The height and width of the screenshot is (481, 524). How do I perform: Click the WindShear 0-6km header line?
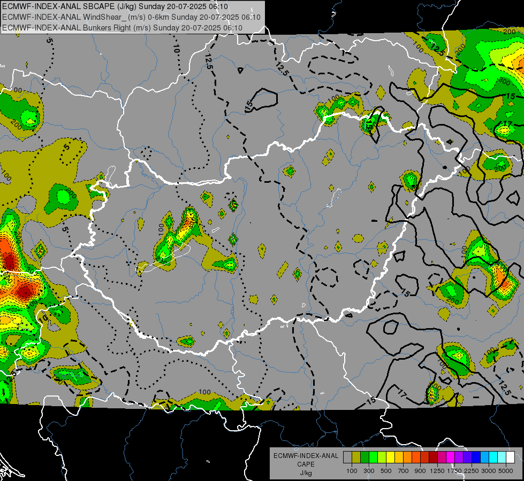pyautogui.click(x=131, y=17)
